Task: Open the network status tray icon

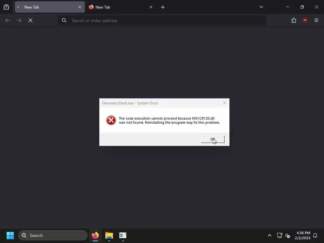Action: click(280, 235)
